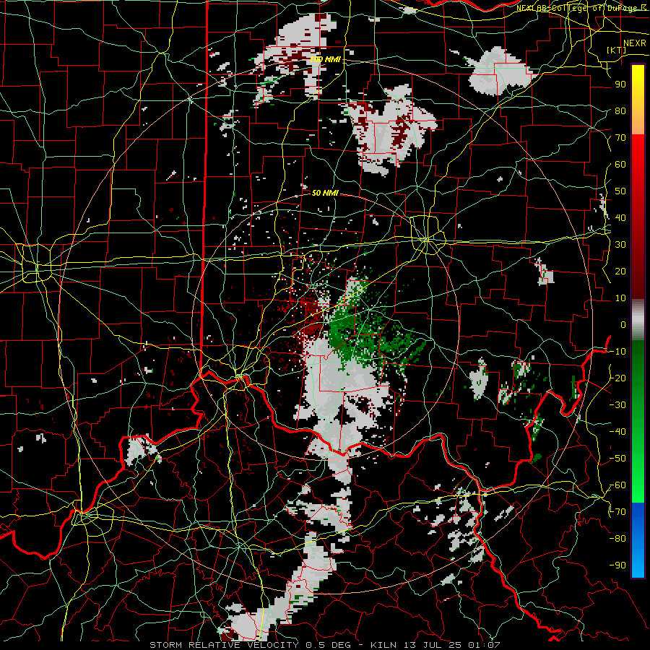Click the positive 50 scale label
The height and width of the screenshot is (650, 650).
pyautogui.click(x=620, y=191)
